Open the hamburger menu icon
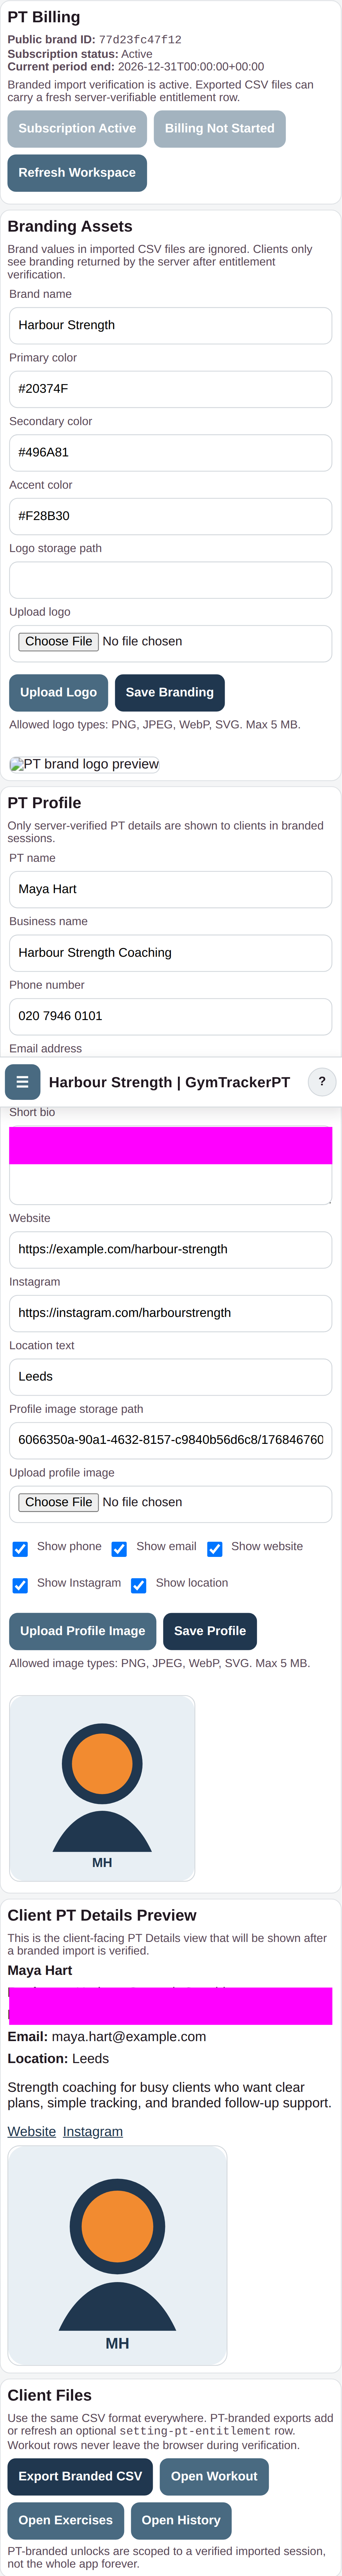342x2576 pixels. 22,1082
